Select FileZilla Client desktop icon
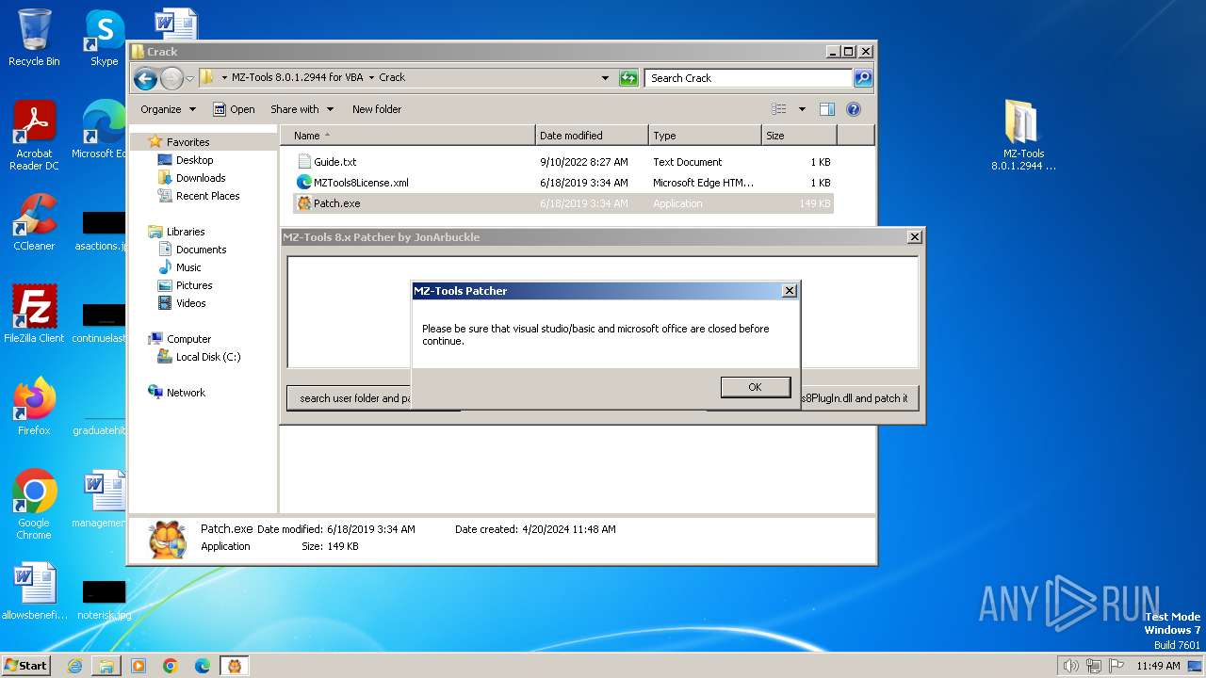The height and width of the screenshot is (678, 1206). 34,314
